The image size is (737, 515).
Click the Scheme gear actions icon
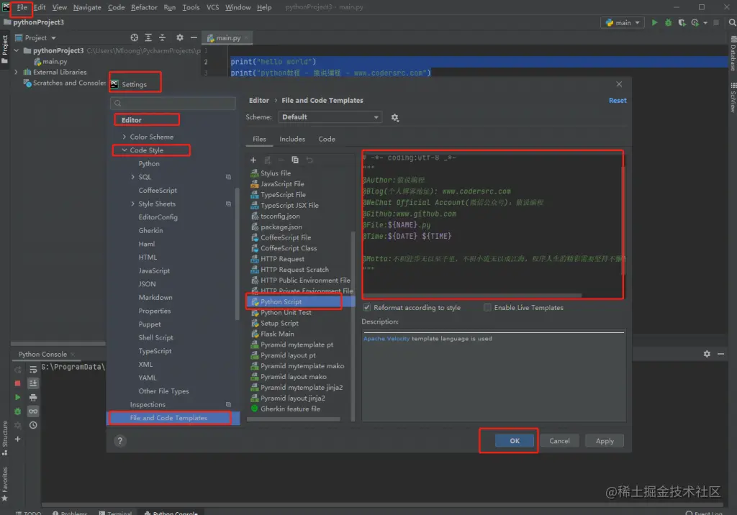click(x=395, y=117)
